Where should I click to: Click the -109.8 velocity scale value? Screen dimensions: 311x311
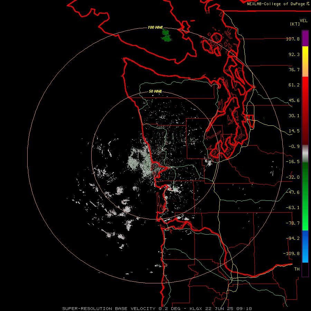tap(291, 254)
